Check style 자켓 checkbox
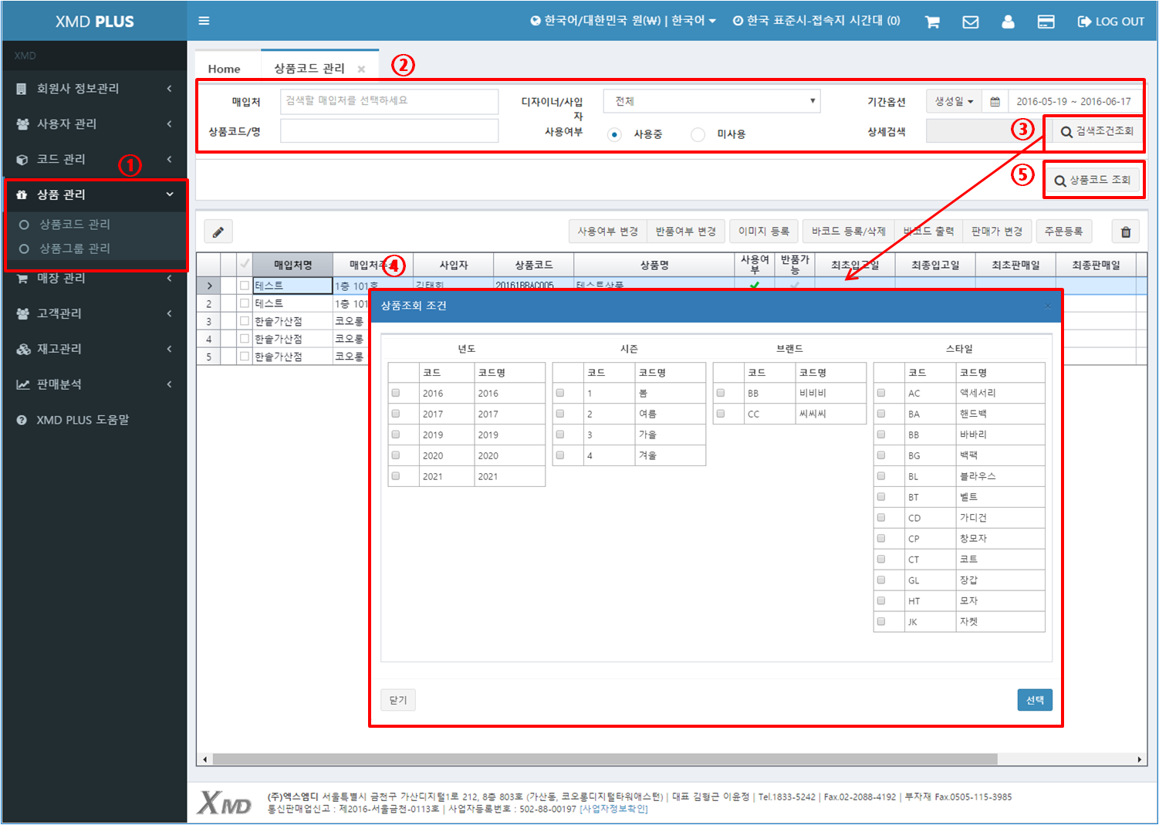This screenshot has width=1159, height=825. [x=881, y=621]
